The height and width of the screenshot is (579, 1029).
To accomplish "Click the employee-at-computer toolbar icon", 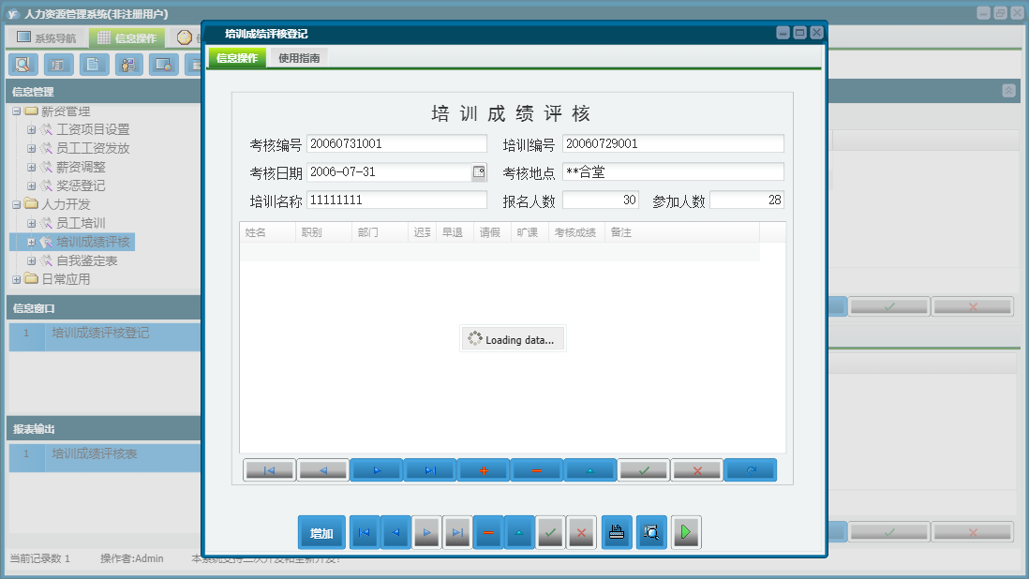I will point(129,65).
